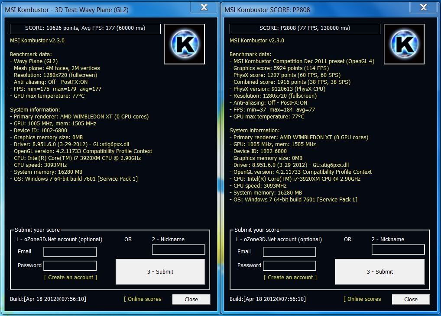Click the 'Graphics score: 5924 points' line

click(279, 68)
